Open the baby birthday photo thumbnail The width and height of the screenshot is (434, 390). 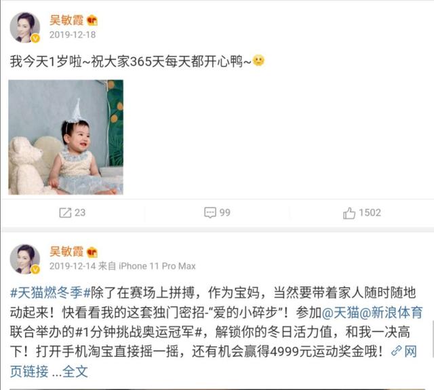tap(66, 137)
